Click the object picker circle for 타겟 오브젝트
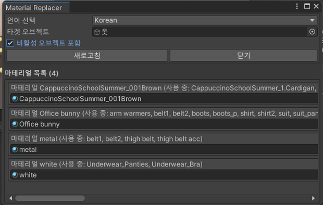The image size is (323, 205). point(312,32)
